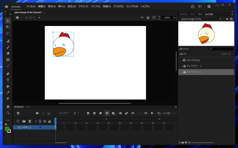Choose the Paint Bucket tool
The height and width of the screenshot is (148, 238).
(8, 87)
